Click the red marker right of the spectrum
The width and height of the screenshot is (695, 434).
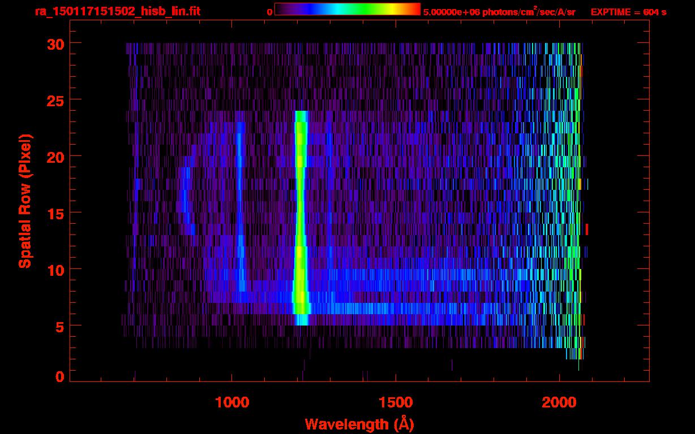pyautogui.click(x=587, y=229)
